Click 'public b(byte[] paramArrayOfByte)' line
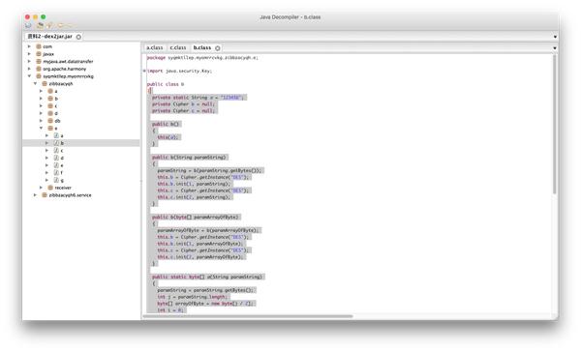581x352 pixels. tap(196, 217)
